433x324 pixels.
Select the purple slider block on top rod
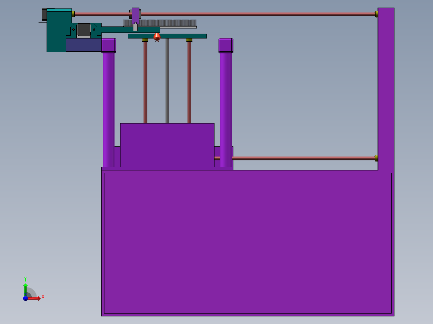coord(135,16)
